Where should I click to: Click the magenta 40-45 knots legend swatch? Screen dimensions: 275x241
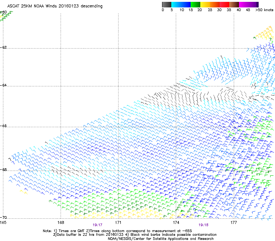(x=244, y=4)
